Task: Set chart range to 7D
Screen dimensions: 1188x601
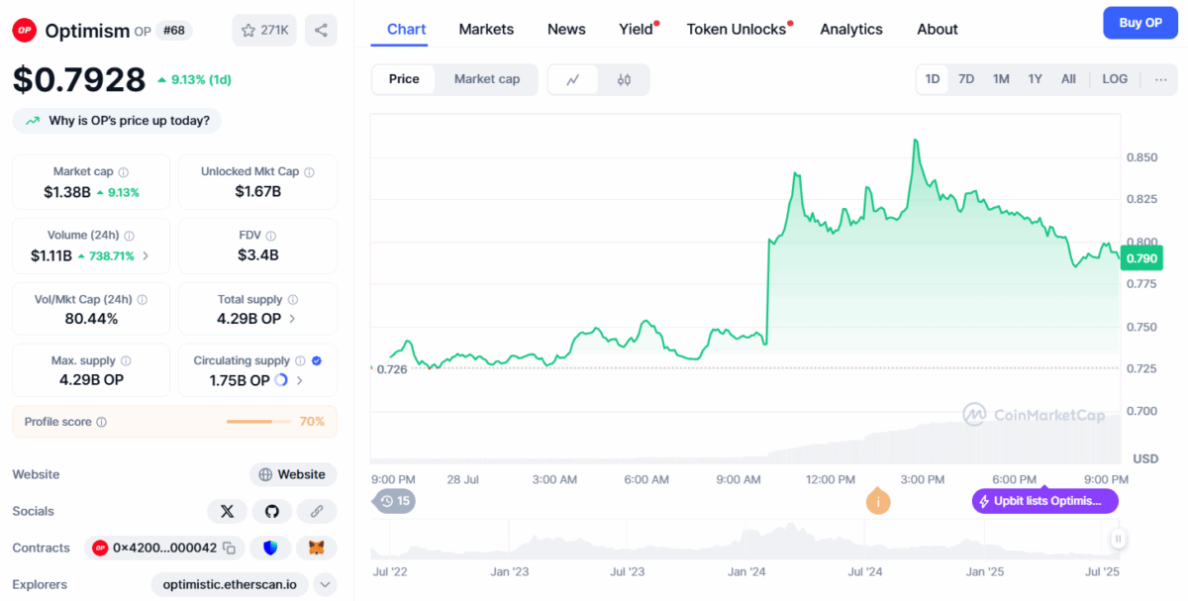Action: 966,79
